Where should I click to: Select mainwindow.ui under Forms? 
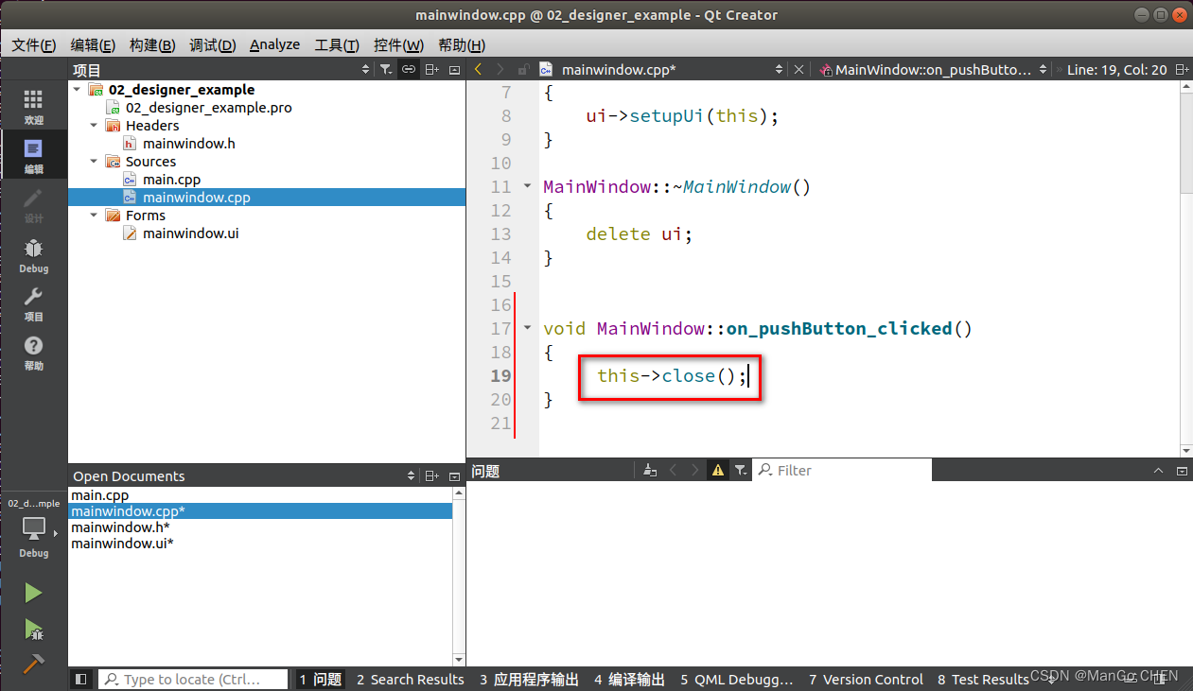pyautogui.click(x=191, y=233)
